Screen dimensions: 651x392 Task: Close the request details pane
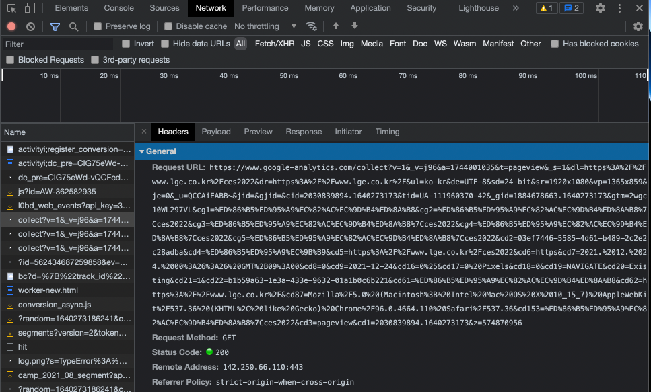point(144,132)
